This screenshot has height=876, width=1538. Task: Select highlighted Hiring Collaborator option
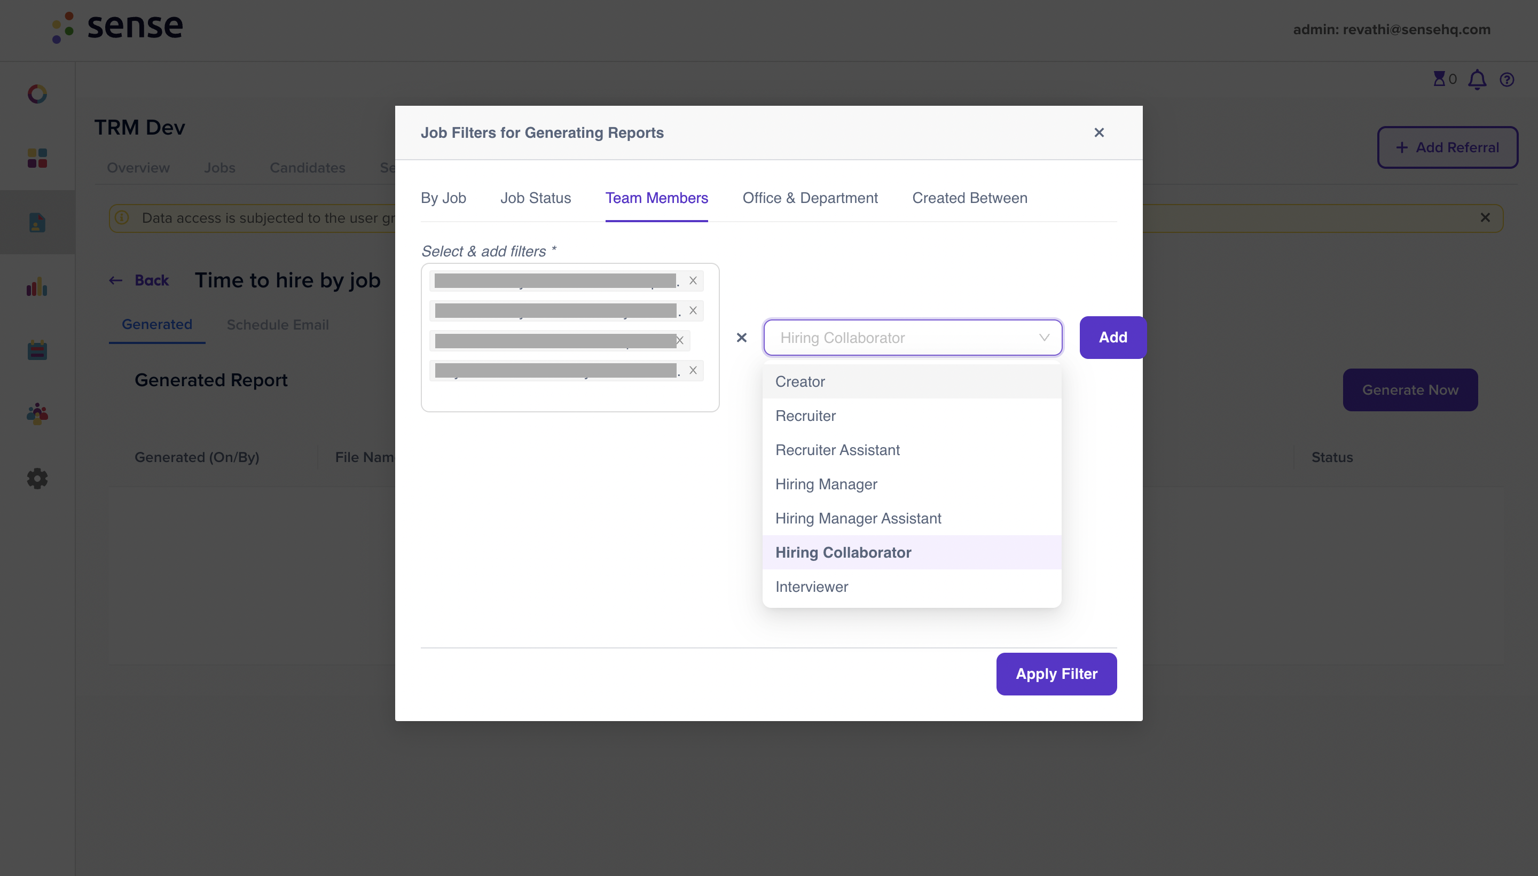click(x=911, y=552)
